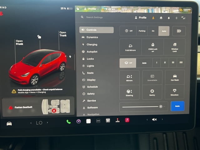The width and height of the screenshot is (200, 150).
Task: Tap the car icon in the bottom bar
Action: pyautogui.click(x=9, y=124)
